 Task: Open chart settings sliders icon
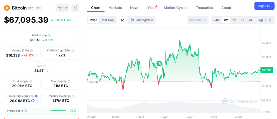[270, 20]
